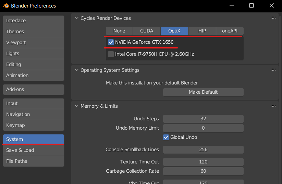
Task: Go to Editing preferences
Action: click(34, 64)
